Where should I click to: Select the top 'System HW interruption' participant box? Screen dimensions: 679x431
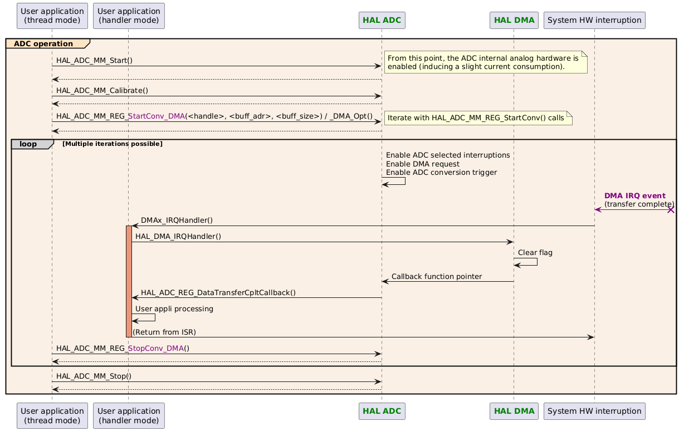[594, 20]
